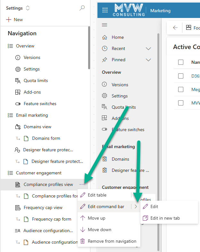Expand the Pinned chevron in sidebar

click(148, 60)
